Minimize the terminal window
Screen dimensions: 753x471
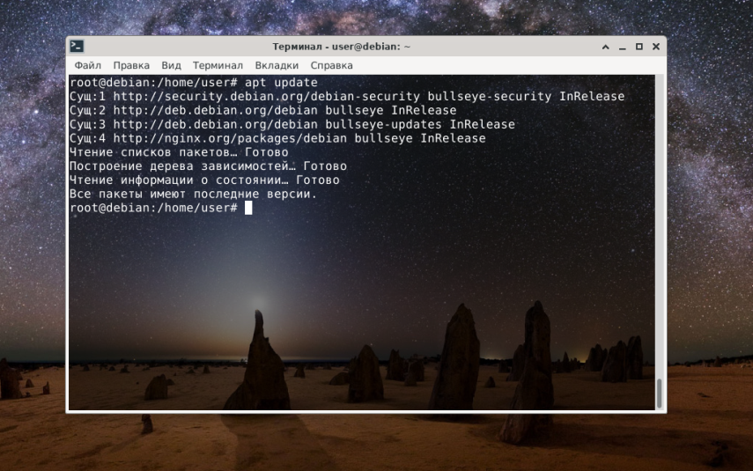623,47
